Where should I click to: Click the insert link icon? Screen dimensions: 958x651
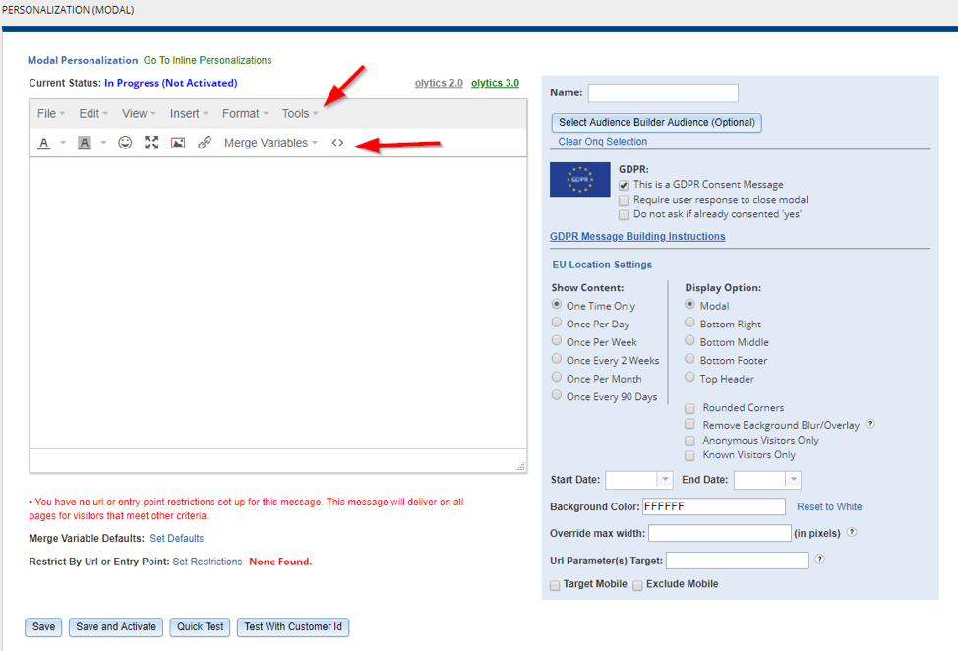(205, 143)
